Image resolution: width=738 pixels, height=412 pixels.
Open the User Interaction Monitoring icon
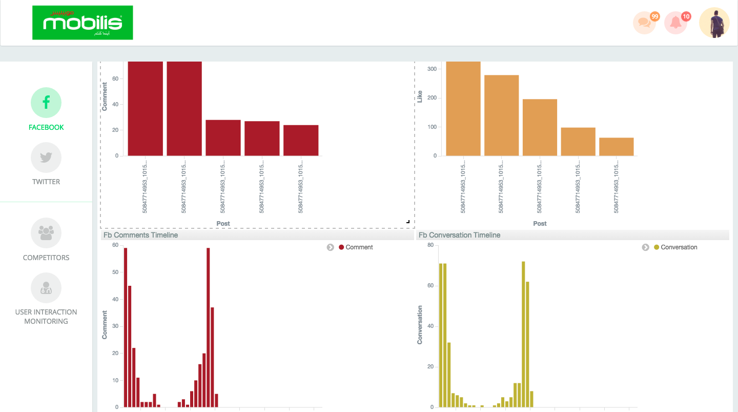pyautogui.click(x=46, y=288)
